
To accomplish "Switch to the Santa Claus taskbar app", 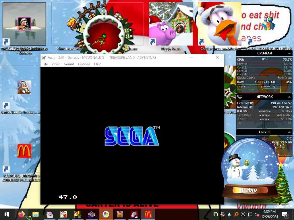I will pyautogui.click(x=49, y=214).
